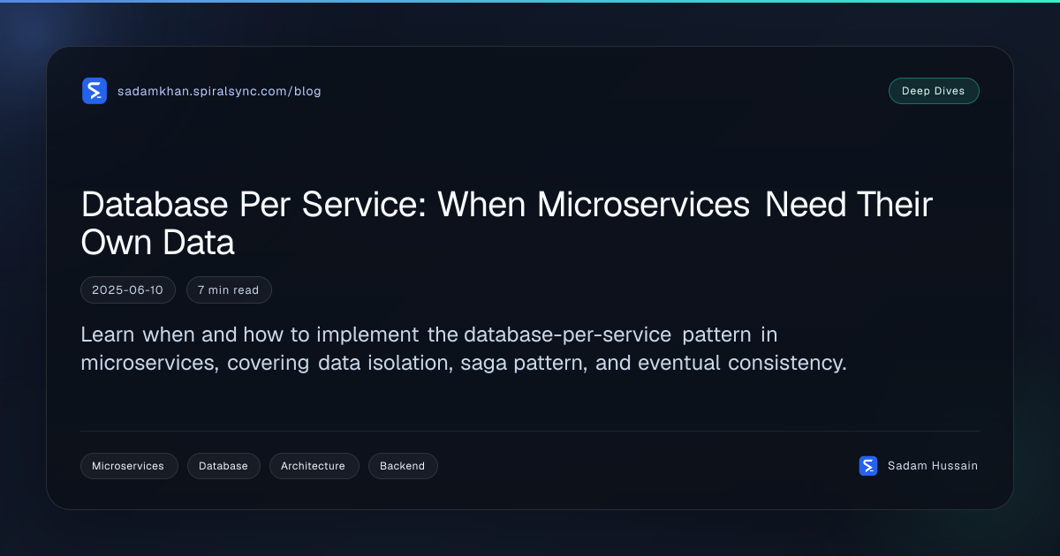Select the Architecture tag
This screenshot has width=1060, height=556.
[314, 466]
